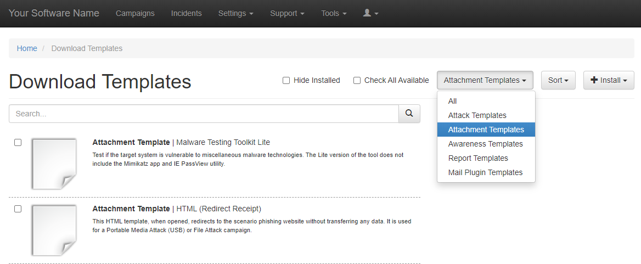Screen dimensions: 641x264
Task: Choose Attack Templates from the filter list
Action: (x=477, y=115)
